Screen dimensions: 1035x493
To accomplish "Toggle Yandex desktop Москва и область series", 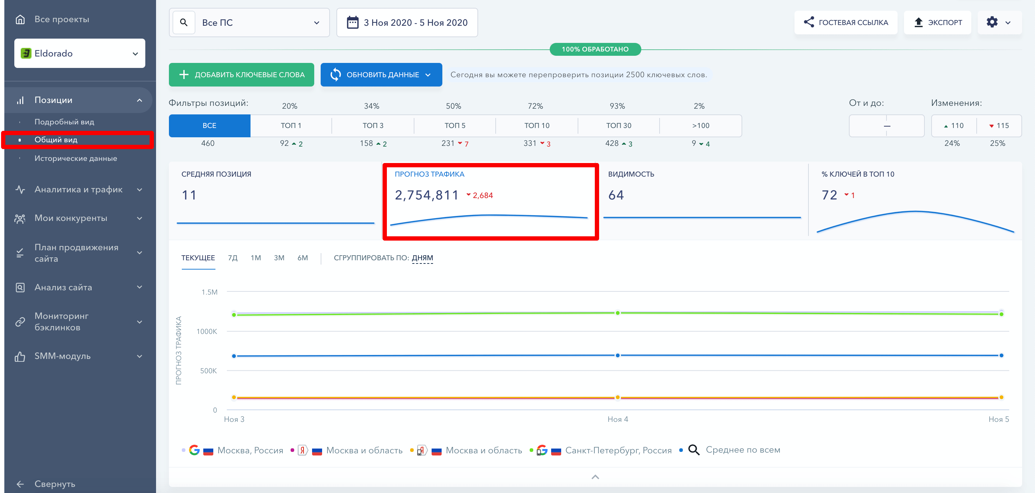I will (x=347, y=450).
